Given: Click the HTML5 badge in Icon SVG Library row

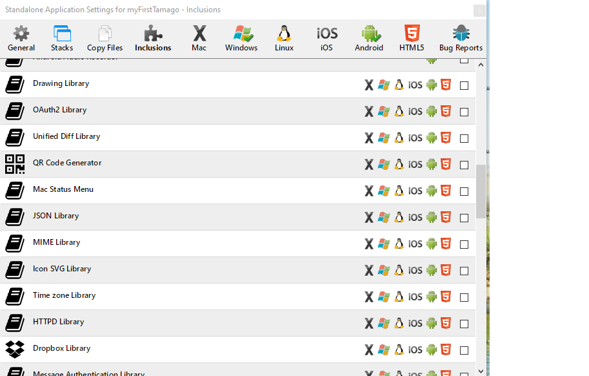Looking at the screenshot, I should pyautogui.click(x=446, y=270).
